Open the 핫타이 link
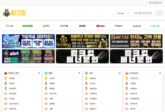 pyautogui.click(x=133, y=109)
